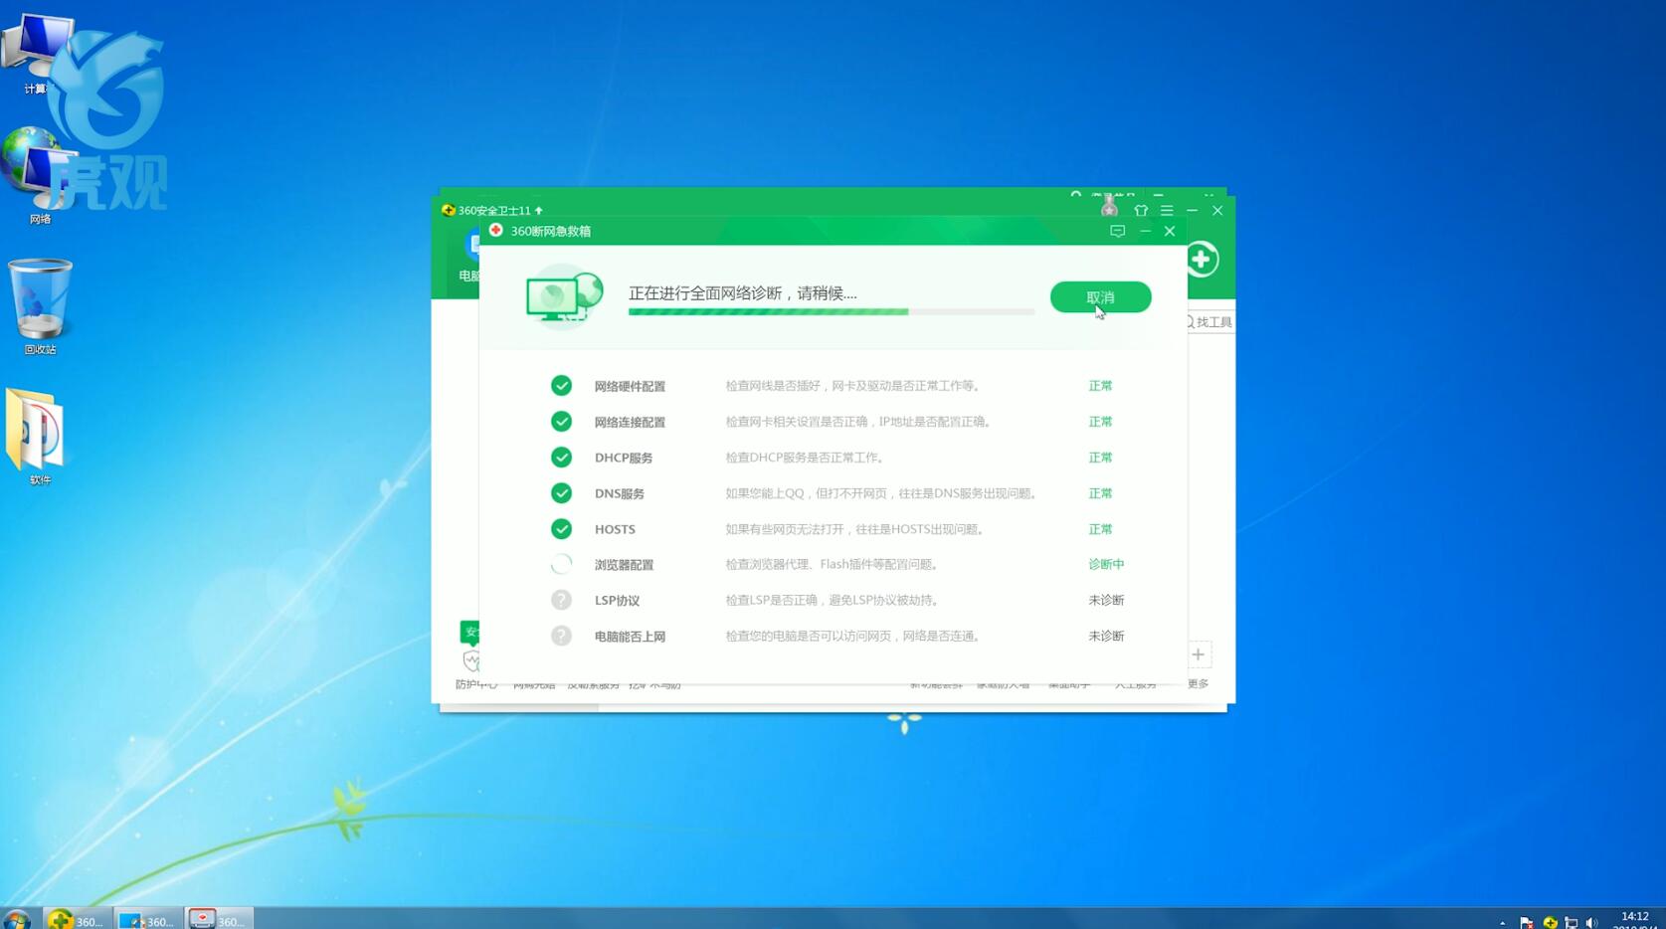Open the Windows Start button
This screenshot has height=929, width=1666.
point(16,920)
